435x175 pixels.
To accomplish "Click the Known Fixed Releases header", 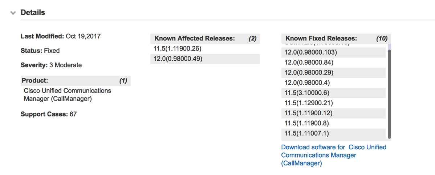I will click(x=321, y=39).
